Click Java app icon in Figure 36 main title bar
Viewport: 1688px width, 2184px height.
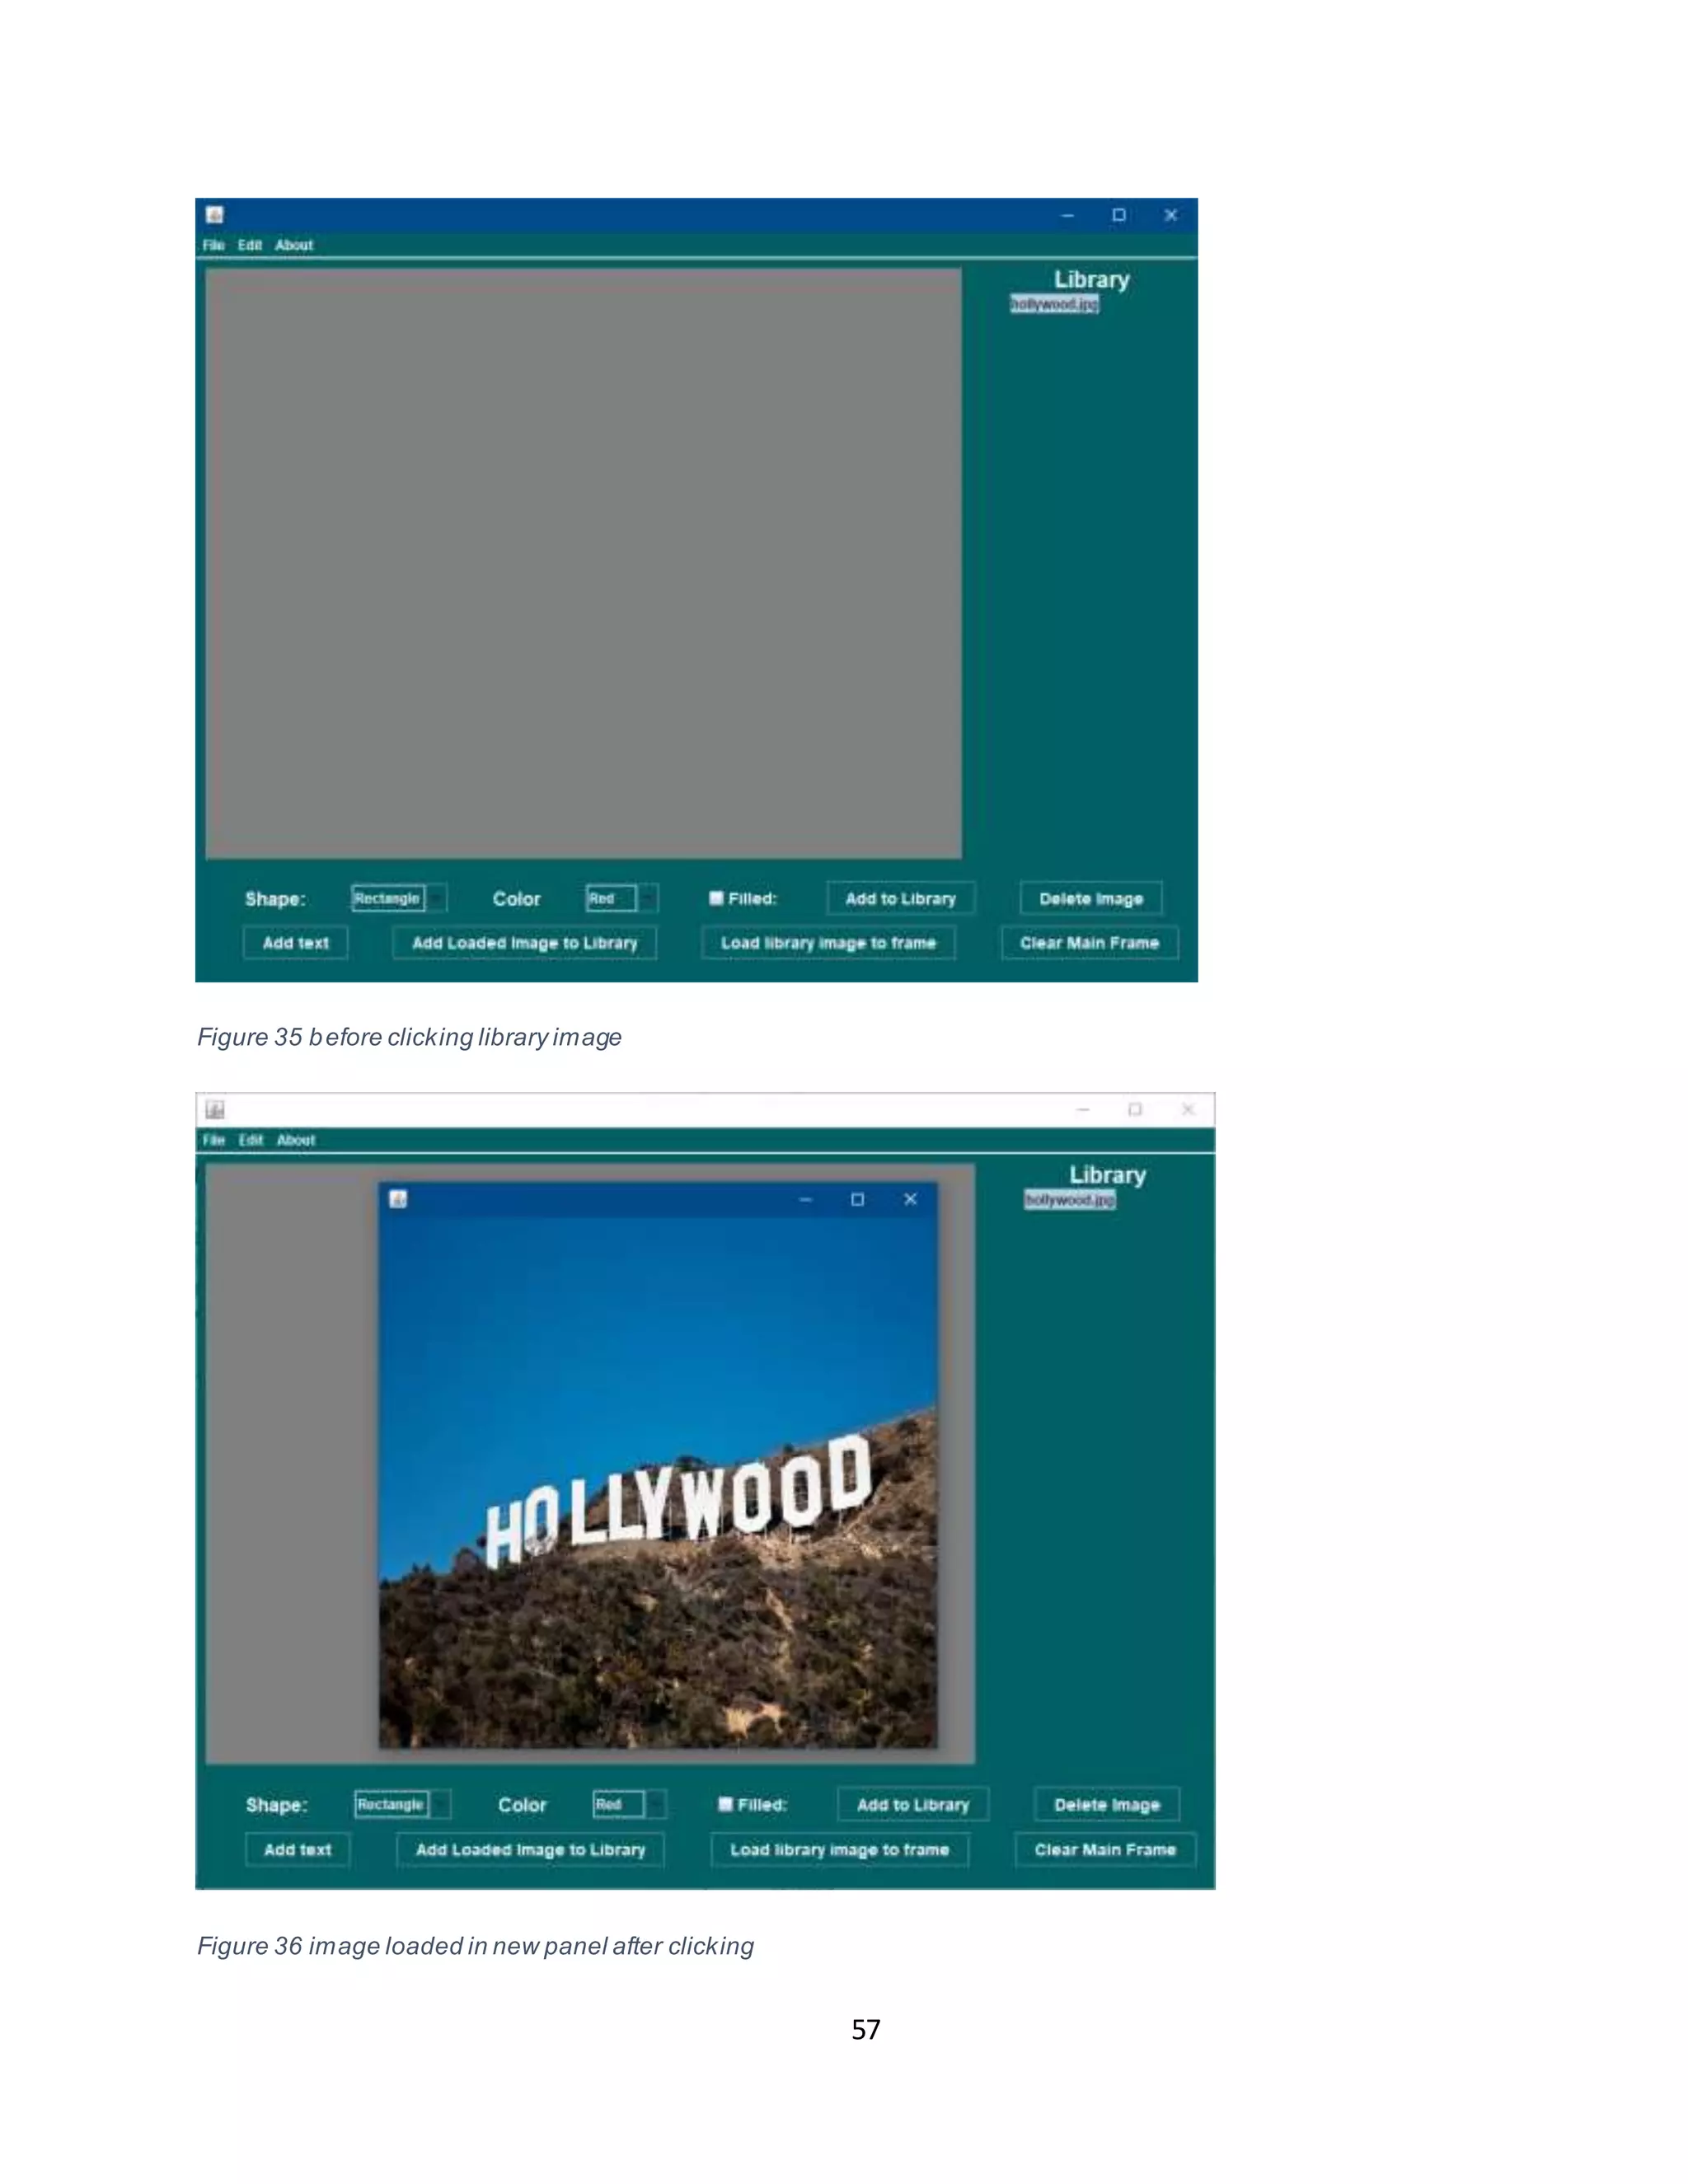(215, 1109)
